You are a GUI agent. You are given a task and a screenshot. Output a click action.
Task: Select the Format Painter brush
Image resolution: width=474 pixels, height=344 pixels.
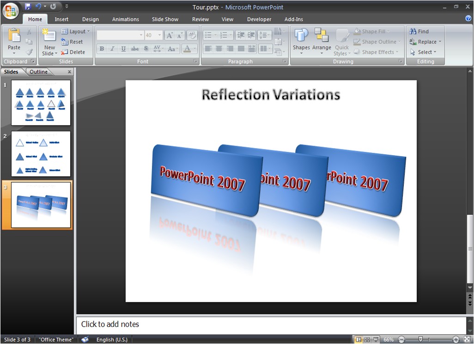29,52
